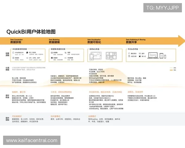Screen dimensions: 185x148
Task: Click the cloud icon beside API, CRM, ERP
Action: (27, 58)
